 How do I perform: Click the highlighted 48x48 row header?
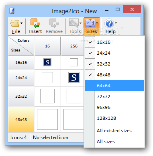coord(21,119)
